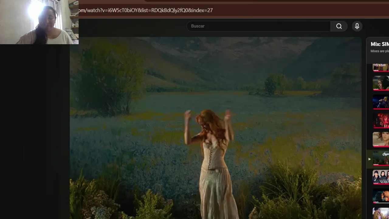Viewport: 389px width, 219px height.
Task: Start voice search with the microphone icon
Action: coord(357,26)
